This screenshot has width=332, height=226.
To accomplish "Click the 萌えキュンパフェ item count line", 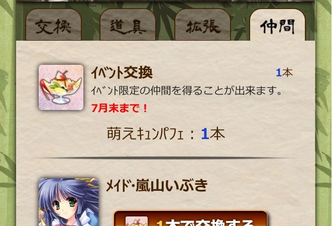I will 166,134.
